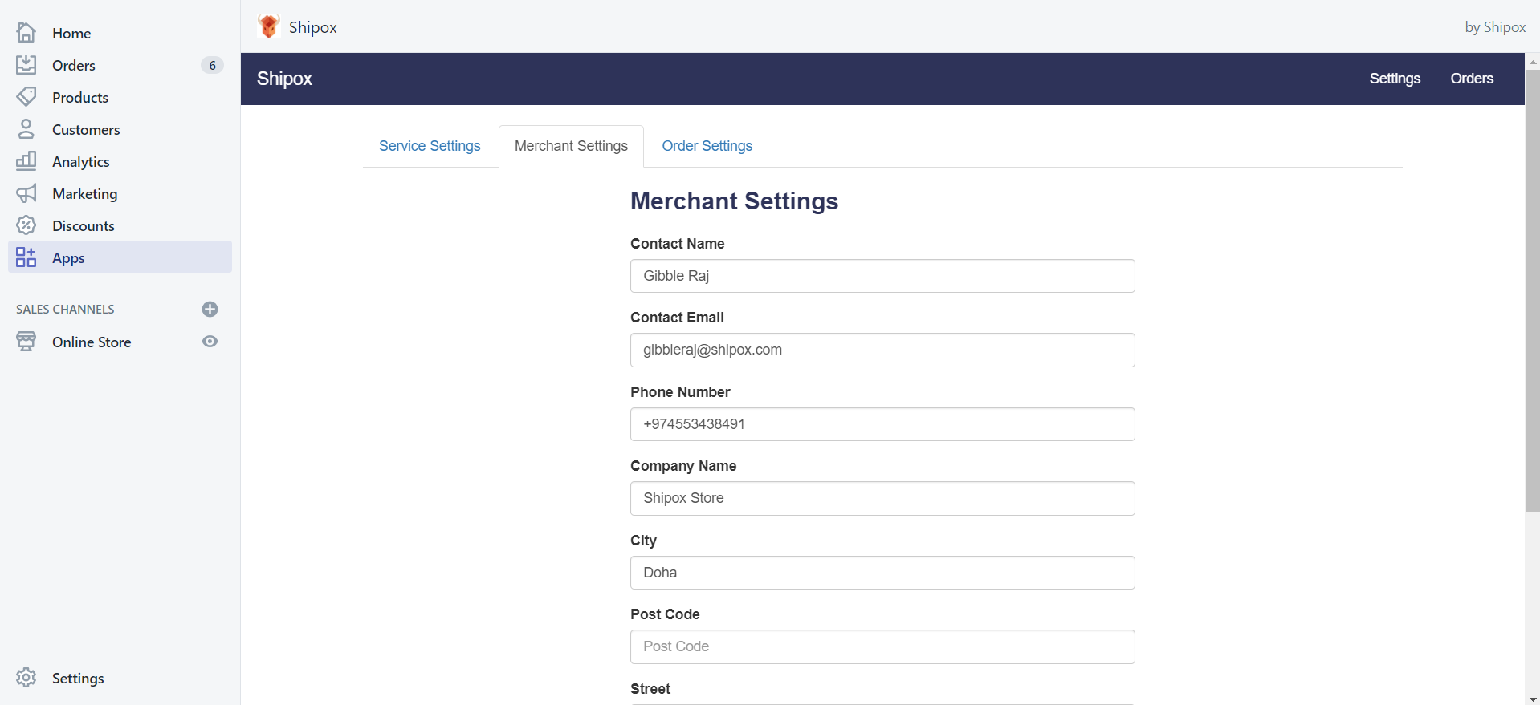The image size is (1540, 705).
Task: Click the Products tag icon
Action: (26, 97)
